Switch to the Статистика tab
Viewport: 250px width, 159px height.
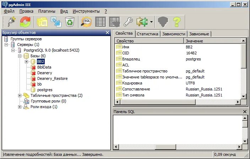pos(147,34)
